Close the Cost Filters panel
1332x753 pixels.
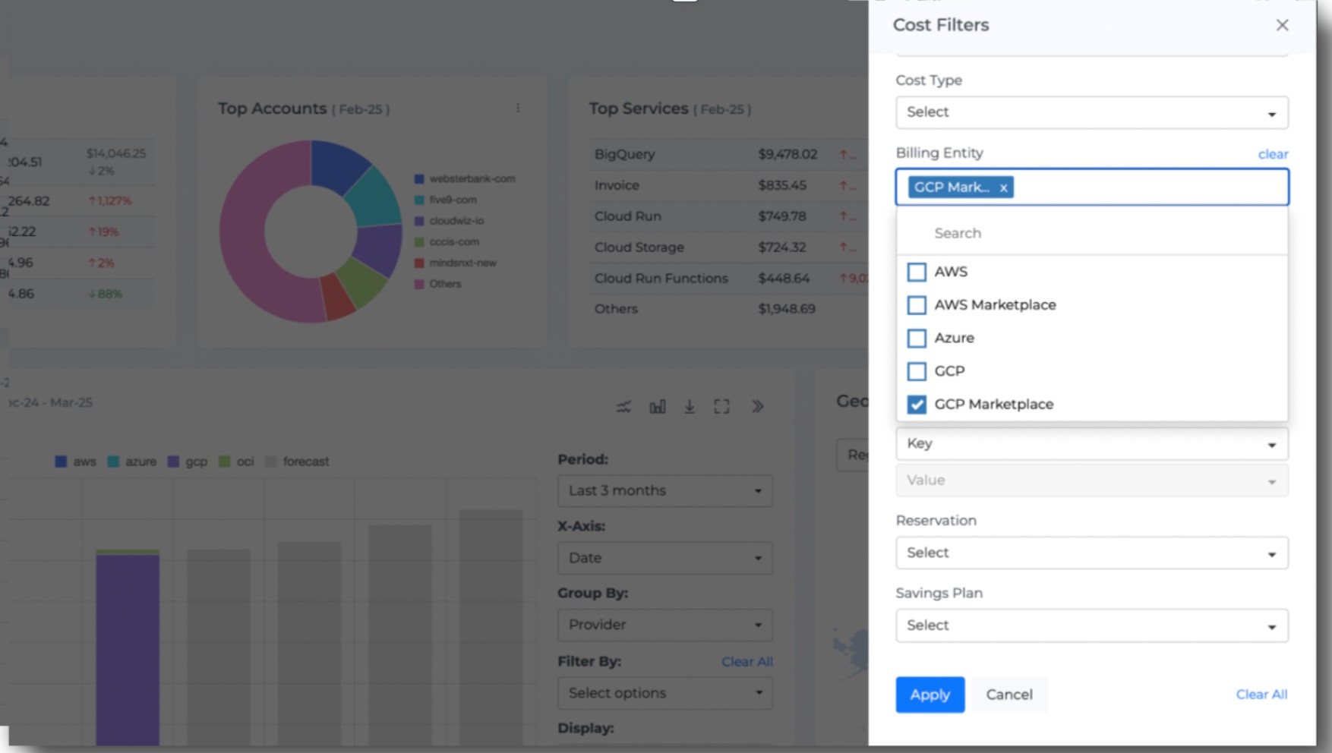point(1282,25)
